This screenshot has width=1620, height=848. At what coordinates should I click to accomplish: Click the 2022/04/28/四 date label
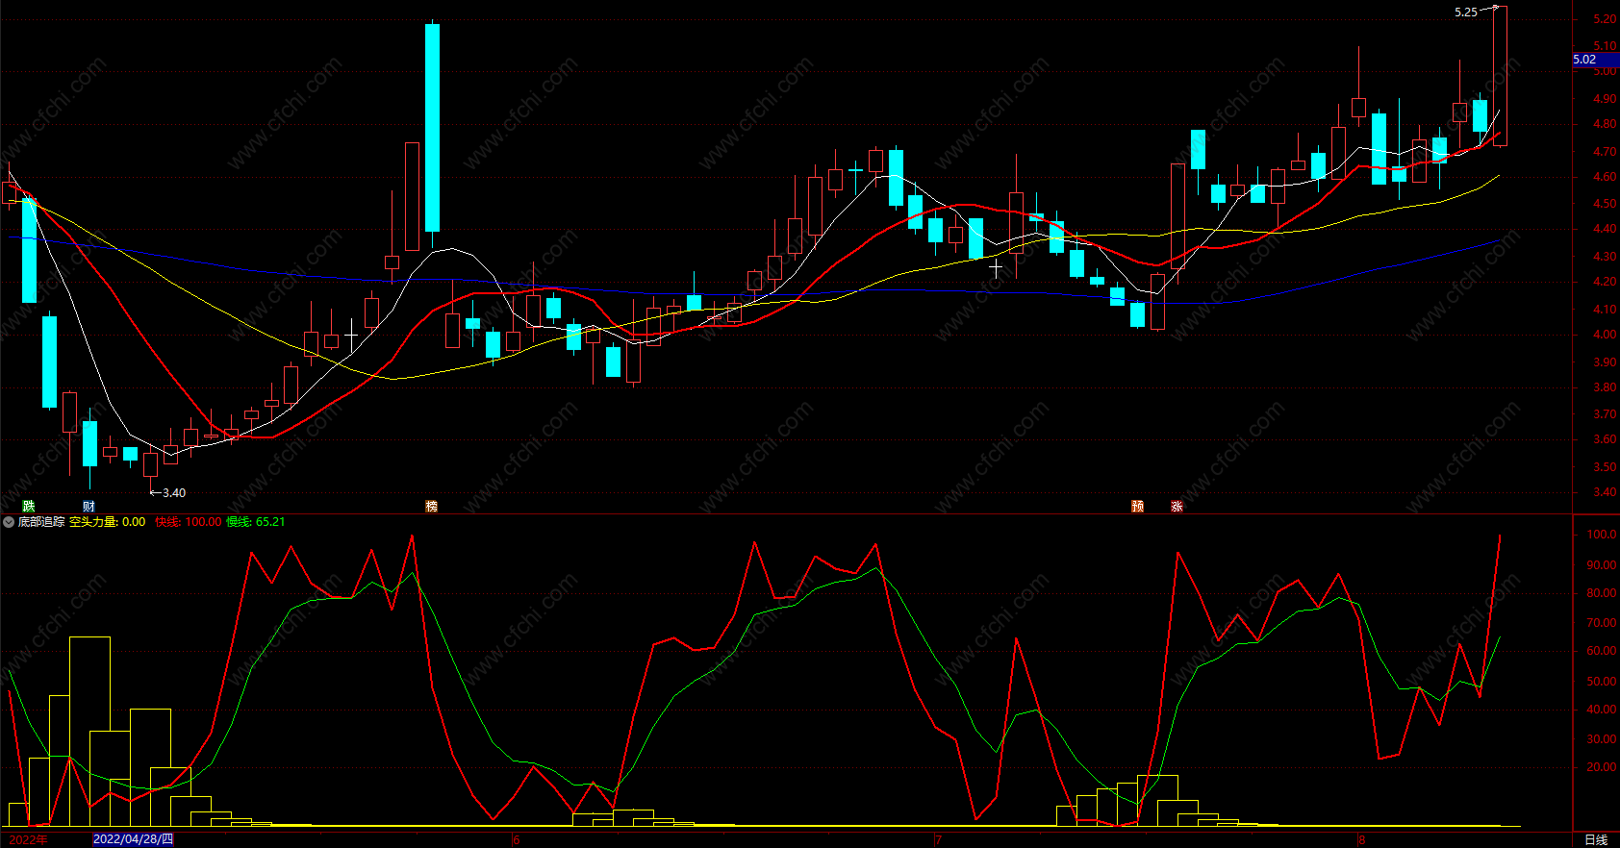[133, 839]
